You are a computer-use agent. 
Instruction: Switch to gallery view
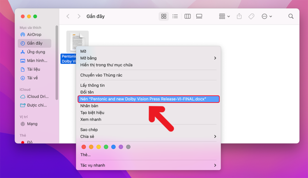point(199,16)
